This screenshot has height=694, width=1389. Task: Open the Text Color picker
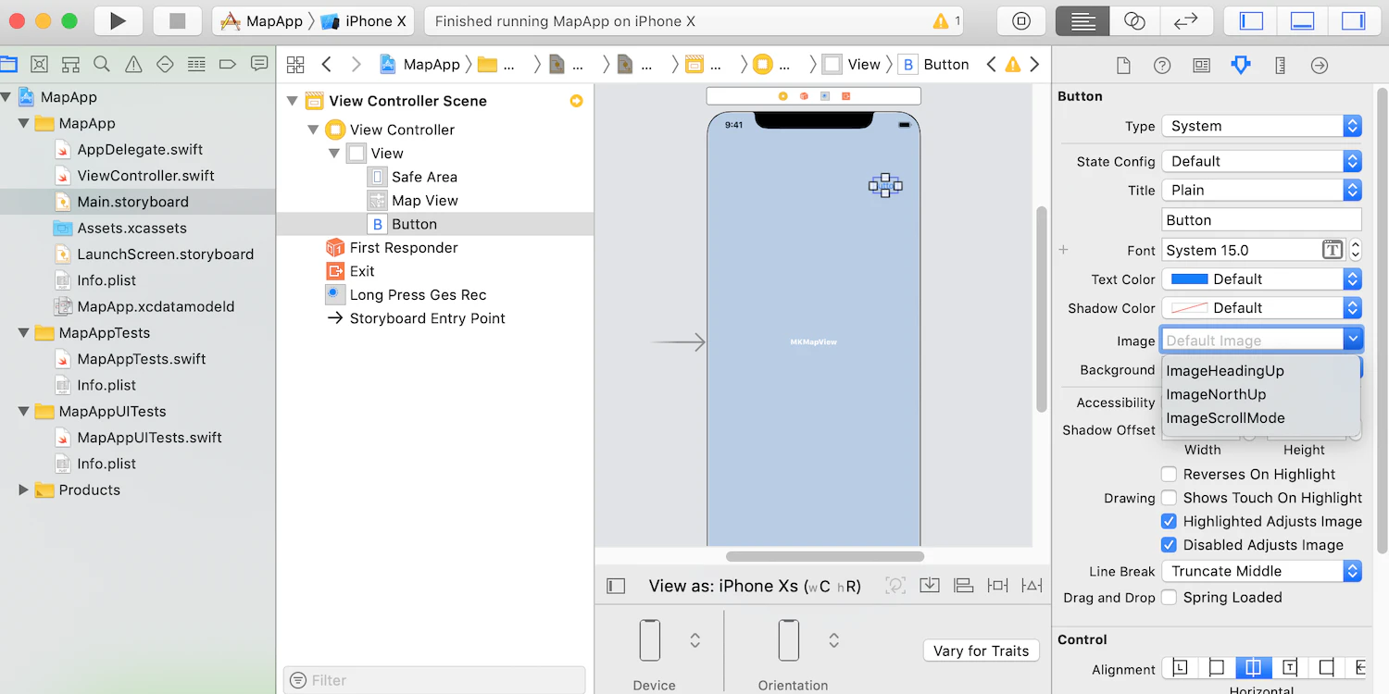[x=1261, y=279]
